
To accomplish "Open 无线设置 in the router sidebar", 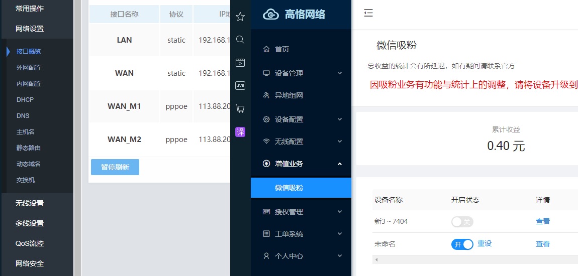I will (x=30, y=203).
